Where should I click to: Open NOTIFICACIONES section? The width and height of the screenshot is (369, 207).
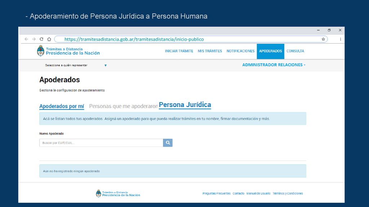click(240, 51)
